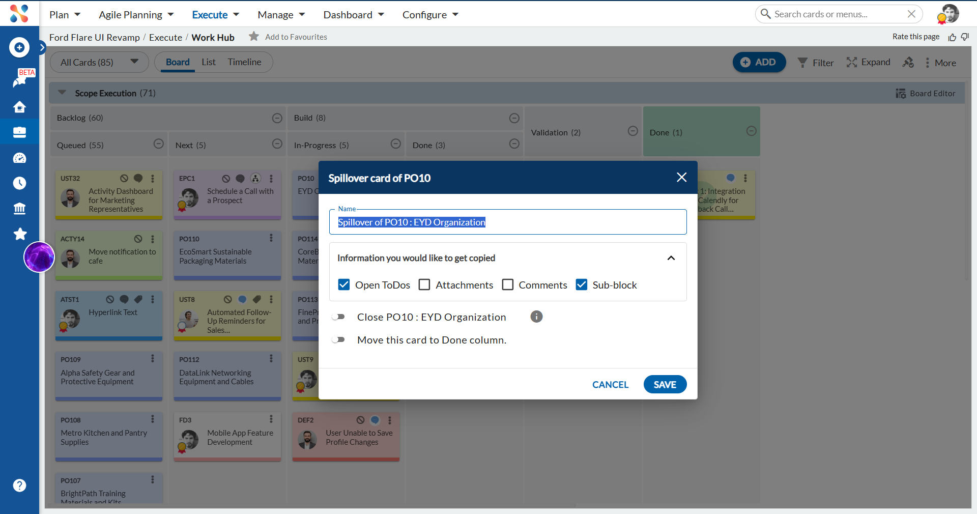Open the Configure menu dropdown

[x=430, y=15]
